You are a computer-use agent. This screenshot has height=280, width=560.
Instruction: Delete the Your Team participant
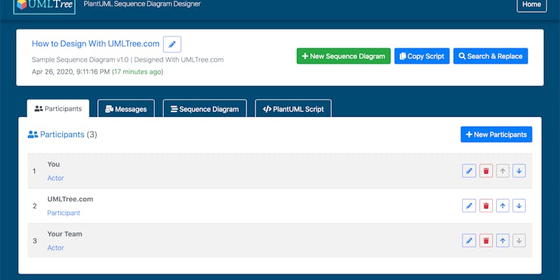(486, 240)
